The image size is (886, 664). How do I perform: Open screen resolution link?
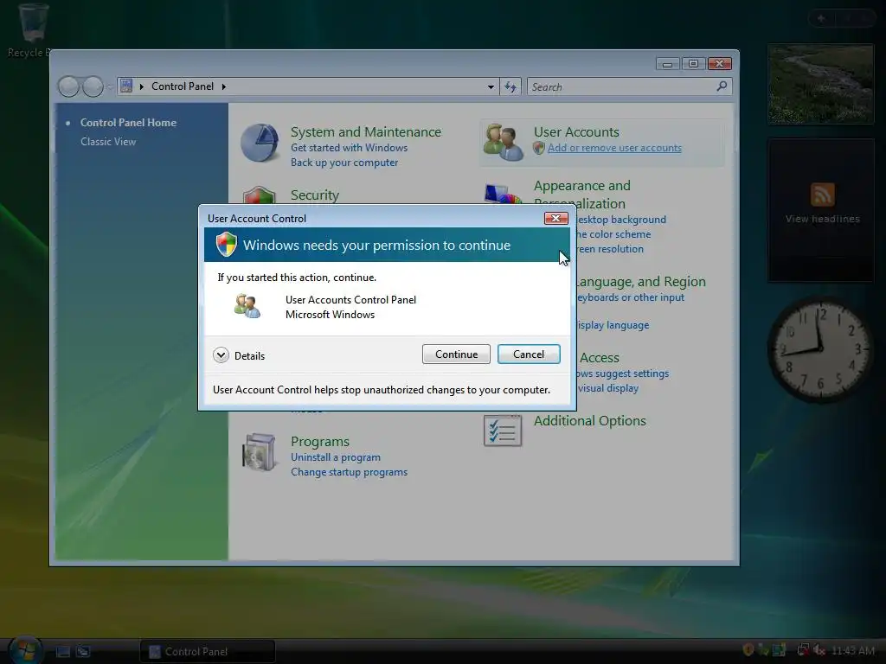click(x=610, y=248)
